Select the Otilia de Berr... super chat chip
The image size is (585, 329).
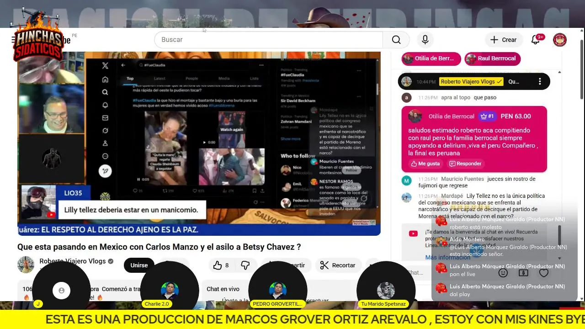coord(431,58)
